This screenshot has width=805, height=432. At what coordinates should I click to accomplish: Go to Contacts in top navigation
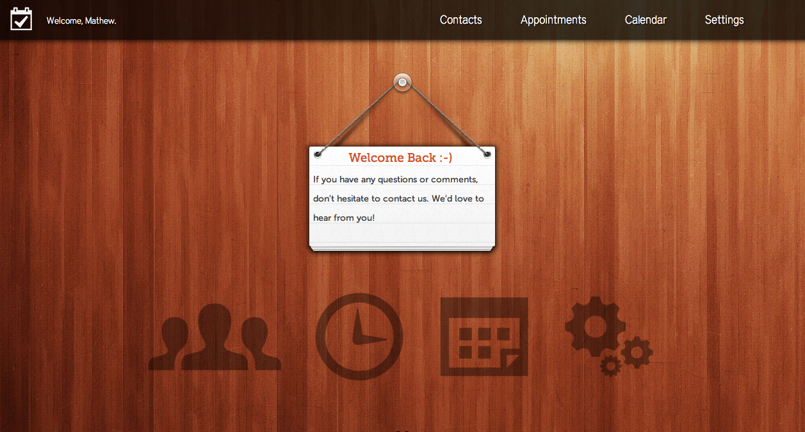tap(461, 20)
